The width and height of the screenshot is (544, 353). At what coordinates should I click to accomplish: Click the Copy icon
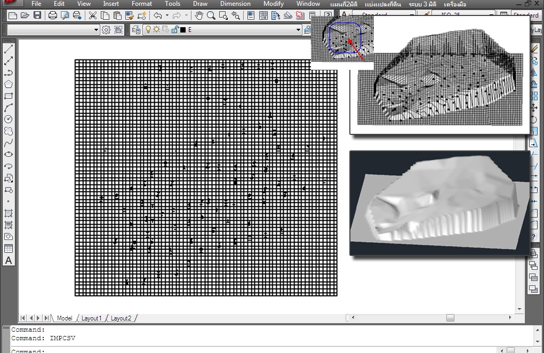pyautogui.click(x=105, y=15)
